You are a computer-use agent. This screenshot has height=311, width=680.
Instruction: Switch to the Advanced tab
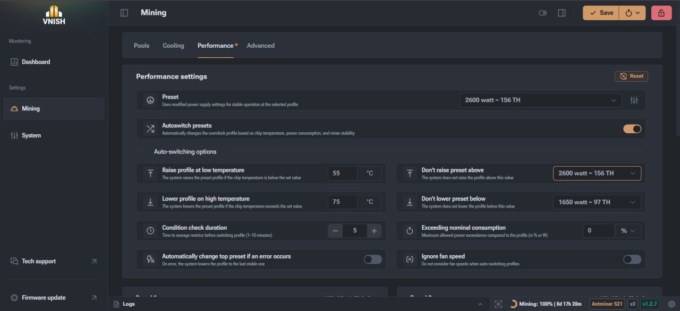(260, 46)
